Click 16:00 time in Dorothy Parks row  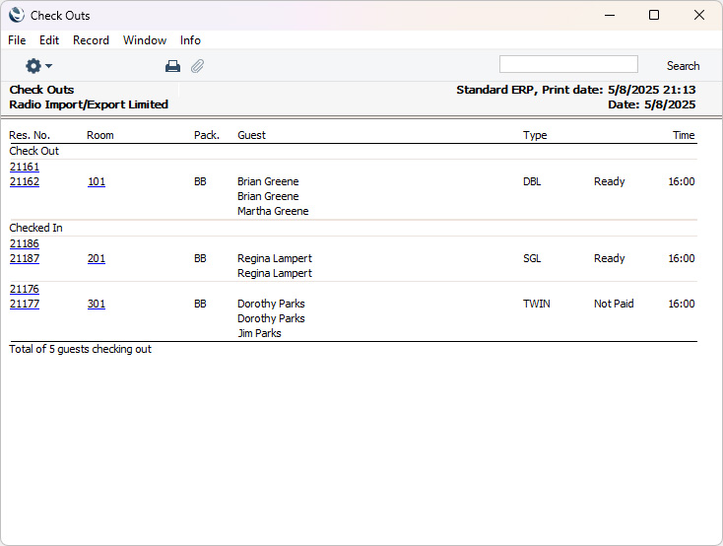[682, 304]
